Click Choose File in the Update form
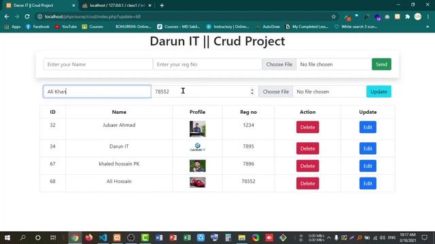This screenshot has height=244, width=435. coord(275,91)
